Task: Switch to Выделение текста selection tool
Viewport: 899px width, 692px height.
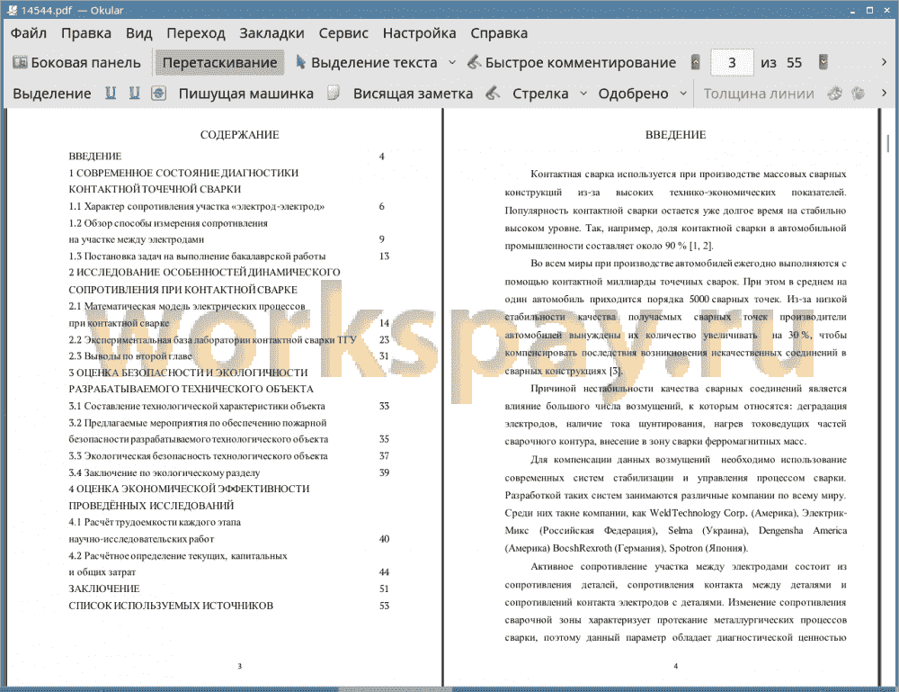Action: coord(367,63)
